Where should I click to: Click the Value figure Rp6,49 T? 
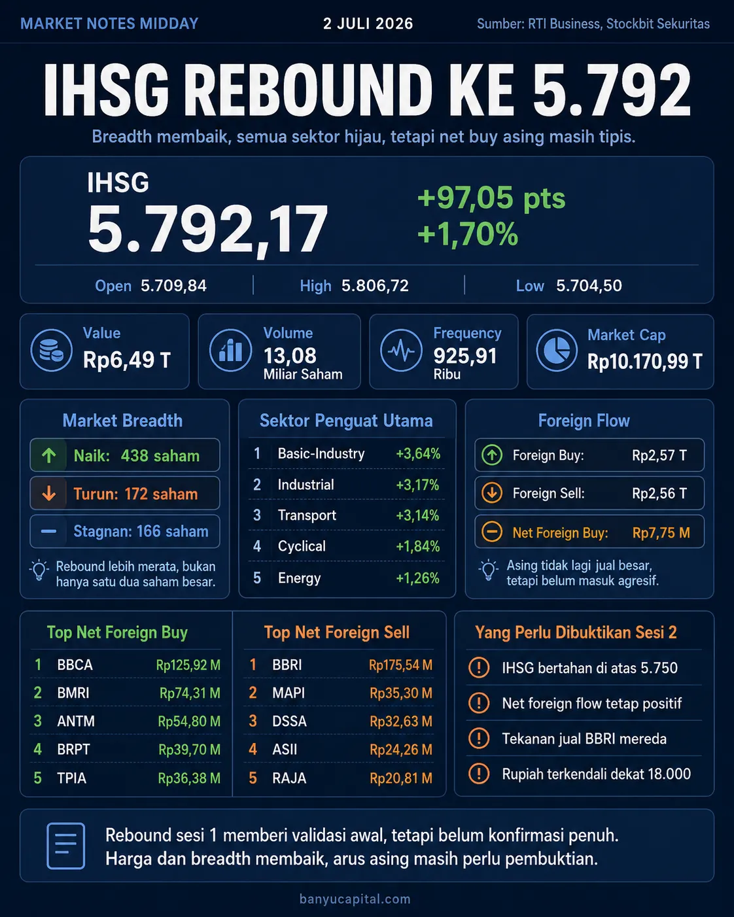tap(127, 360)
